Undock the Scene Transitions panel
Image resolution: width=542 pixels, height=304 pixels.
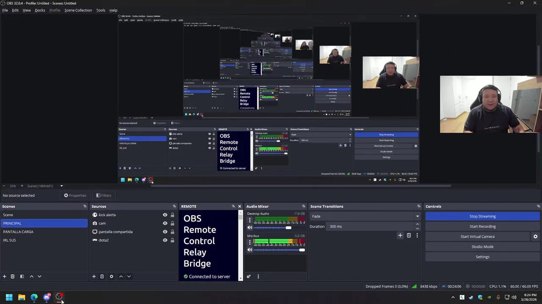tap(419, 206)
